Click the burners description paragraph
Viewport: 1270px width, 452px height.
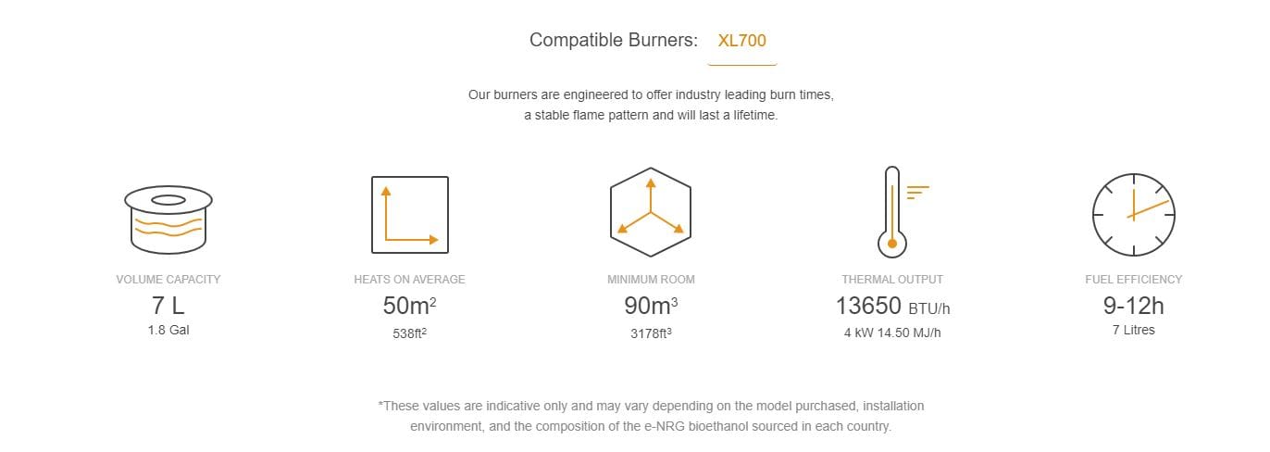pyautogui.click(x=651, y=106)
